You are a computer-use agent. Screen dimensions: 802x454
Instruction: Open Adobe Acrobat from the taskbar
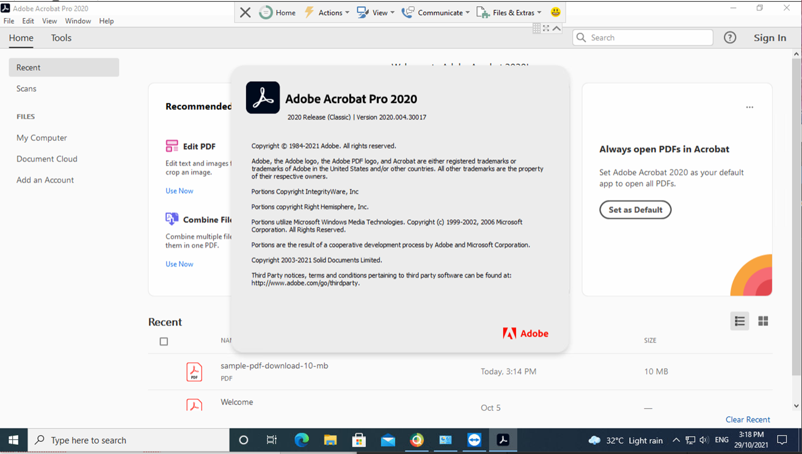(503, 439)
